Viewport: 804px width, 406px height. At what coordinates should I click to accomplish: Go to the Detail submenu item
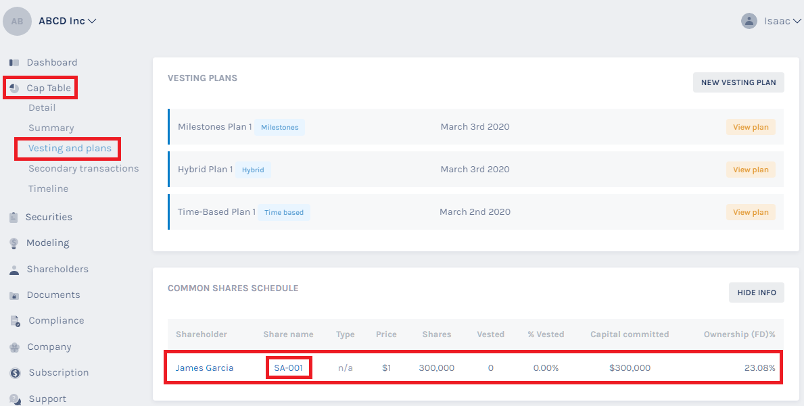[x=42, y=107]
